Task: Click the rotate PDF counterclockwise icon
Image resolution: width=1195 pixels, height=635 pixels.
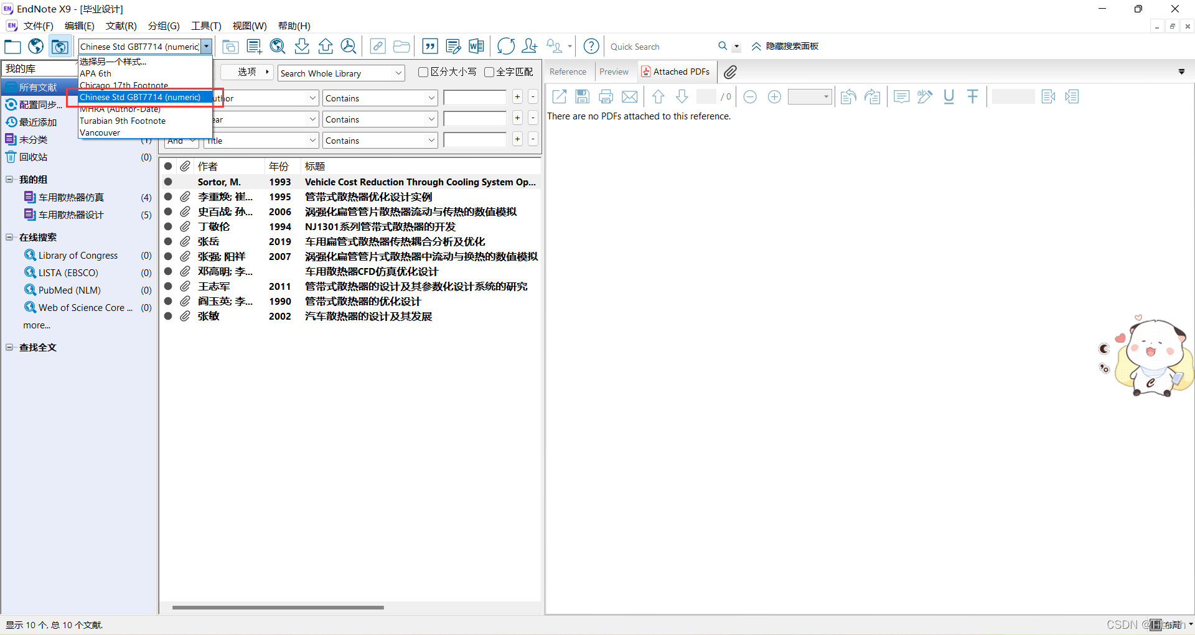Action: [848, 96]
